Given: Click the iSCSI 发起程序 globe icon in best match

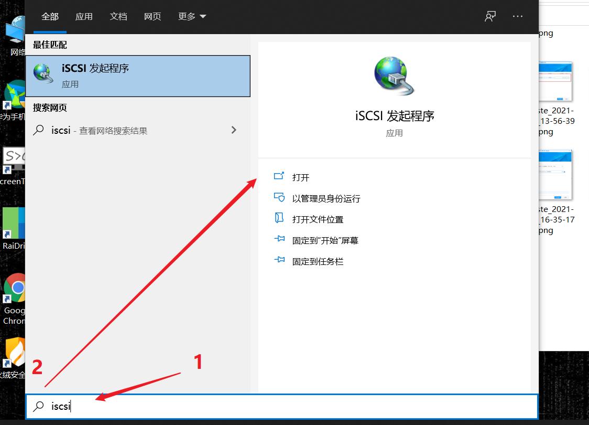Looking at the screenshot, I should [43, 74].
